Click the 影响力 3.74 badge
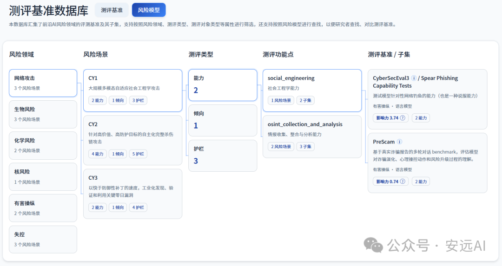Image resolution: width=502 pixels, height=266 pixels. (x=390, y=118)
